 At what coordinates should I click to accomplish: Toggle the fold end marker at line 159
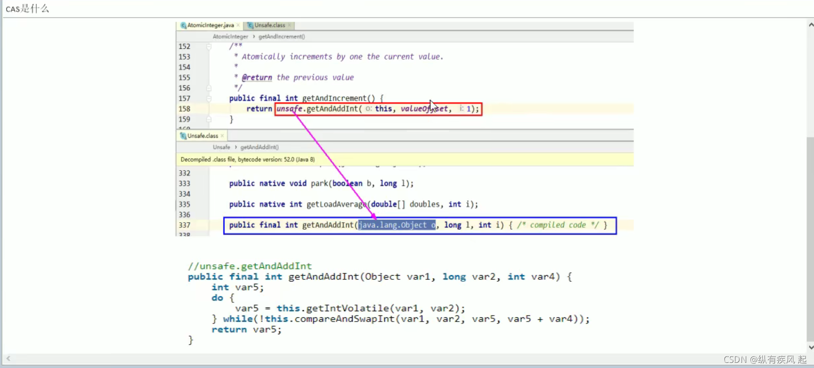(209, 120)
